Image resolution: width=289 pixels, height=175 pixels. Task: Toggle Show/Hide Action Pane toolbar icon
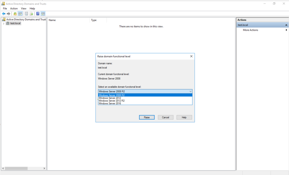(43, 14)
